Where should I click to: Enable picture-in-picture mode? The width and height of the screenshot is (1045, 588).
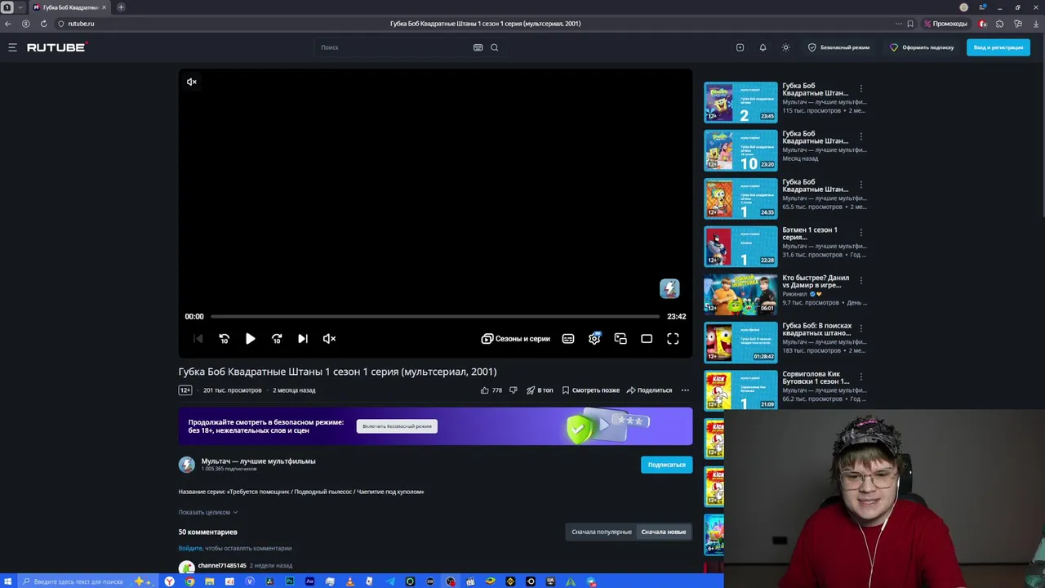click(x=620, y=338)
